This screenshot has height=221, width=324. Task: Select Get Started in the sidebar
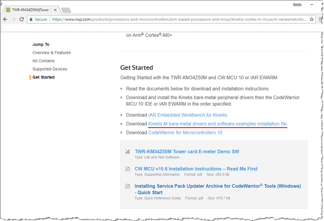click(43, 77)
